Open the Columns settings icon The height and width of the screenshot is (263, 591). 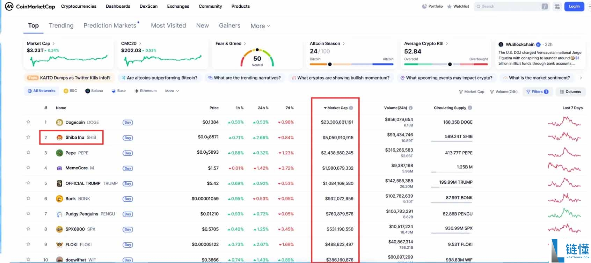tap(562, 92)
